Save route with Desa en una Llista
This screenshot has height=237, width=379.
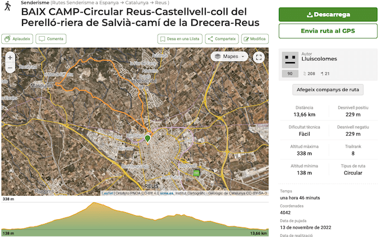pos(179,39)
